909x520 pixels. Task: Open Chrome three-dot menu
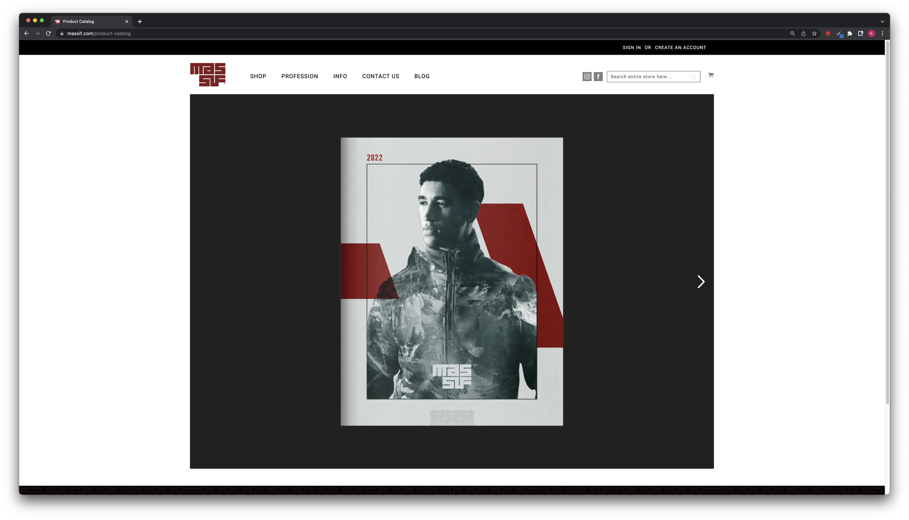[882, 33]
